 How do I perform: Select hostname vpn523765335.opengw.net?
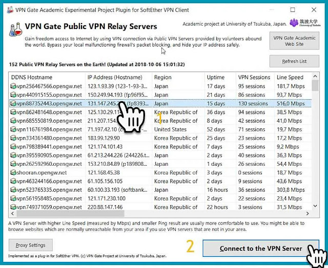tap(49, 190)
